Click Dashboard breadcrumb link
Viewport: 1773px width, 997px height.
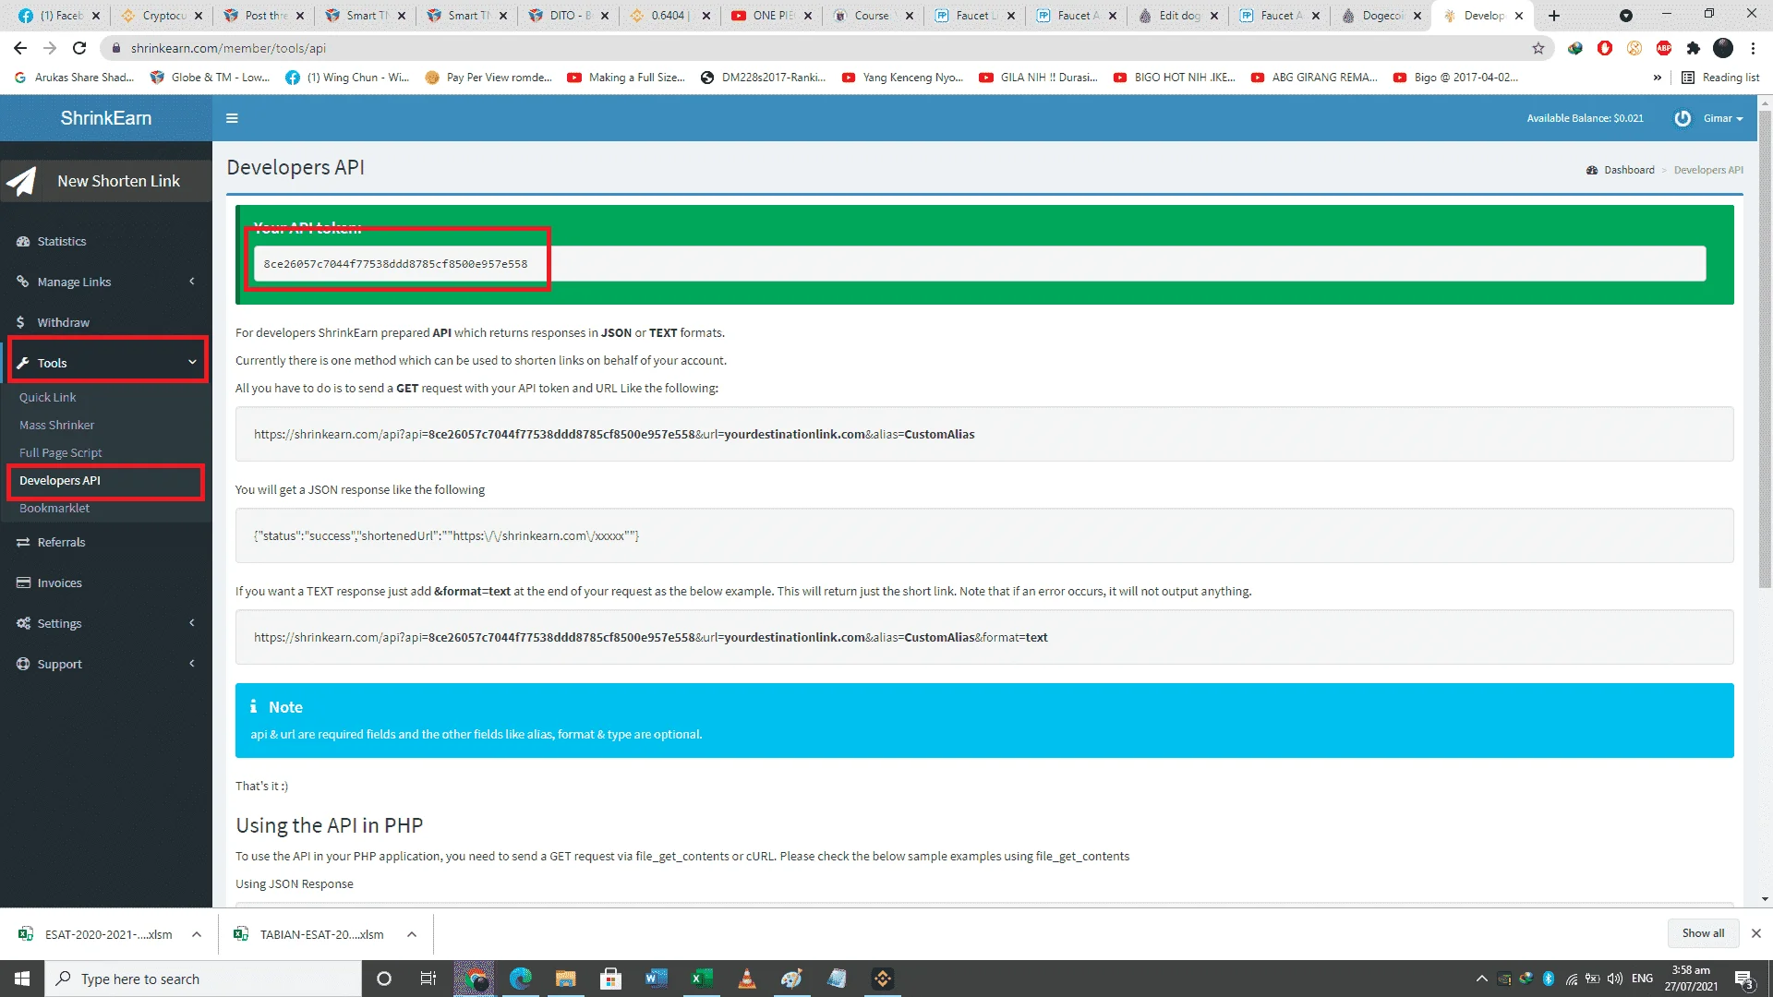1629,170
